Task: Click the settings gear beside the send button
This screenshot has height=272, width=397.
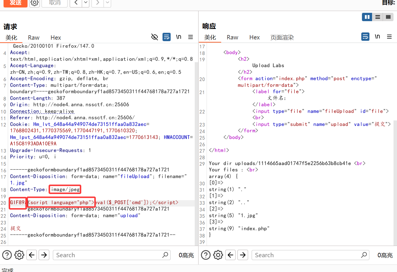Action: click(35, 3)
